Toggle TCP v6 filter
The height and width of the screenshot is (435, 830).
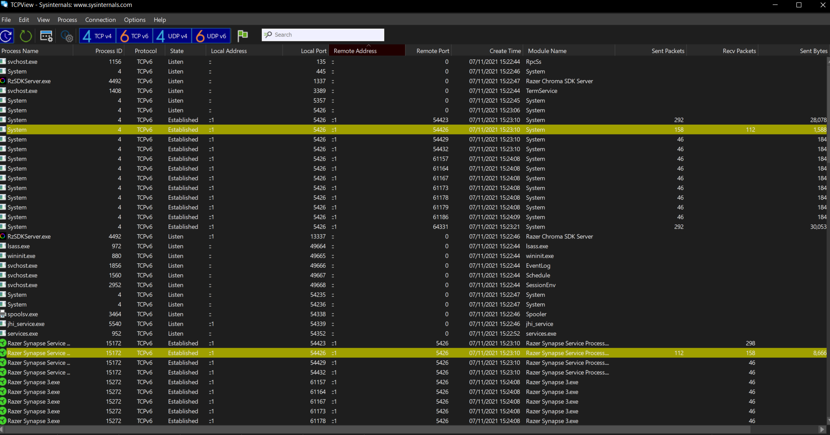pos(134,36)
